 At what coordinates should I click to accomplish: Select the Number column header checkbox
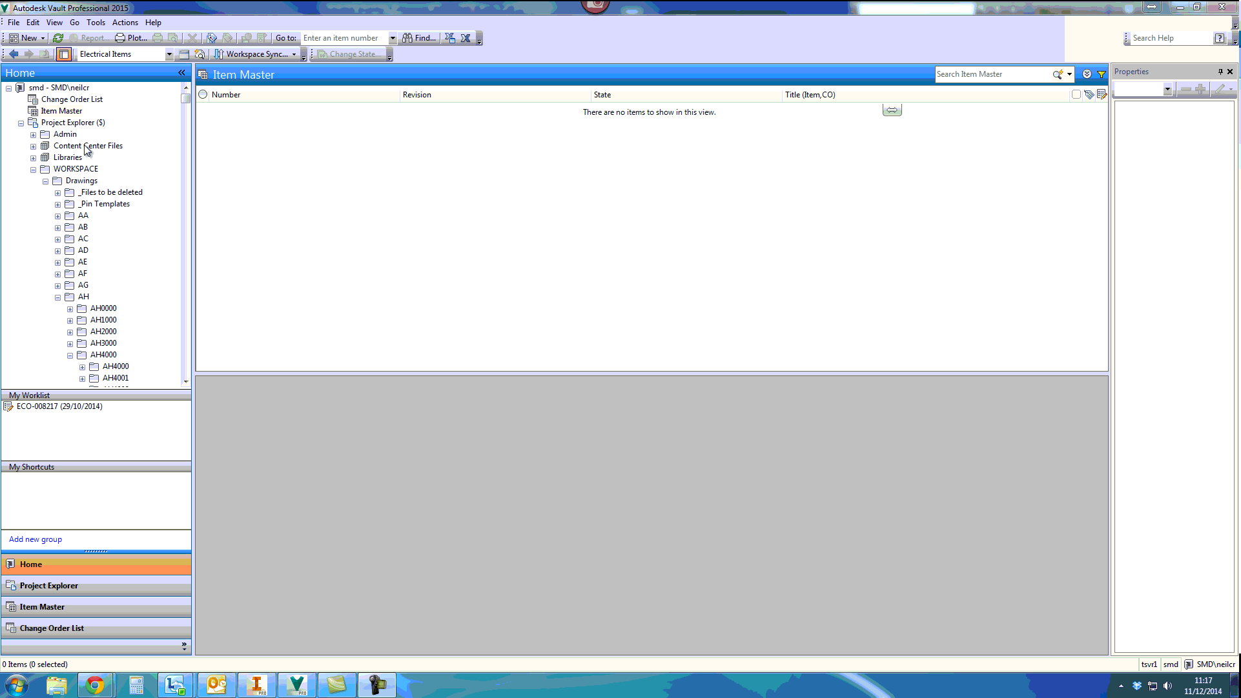203,94
